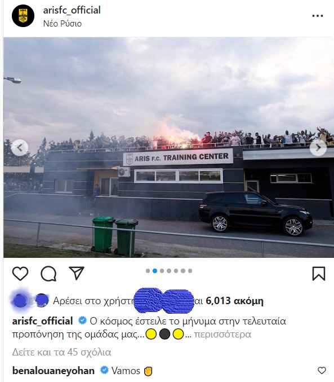
Task: Open benalouaneyohan commenter profile
Action: [x=54, y=371]
